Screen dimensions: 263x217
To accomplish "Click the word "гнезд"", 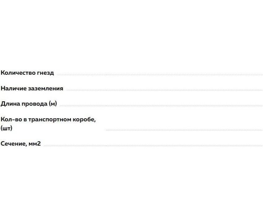I will pos(46,73).
